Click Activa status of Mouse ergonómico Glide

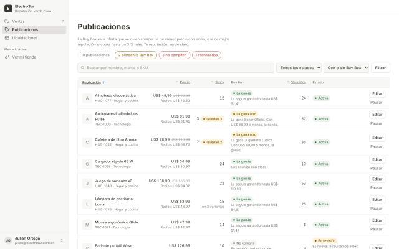click(x=321, y=225)
